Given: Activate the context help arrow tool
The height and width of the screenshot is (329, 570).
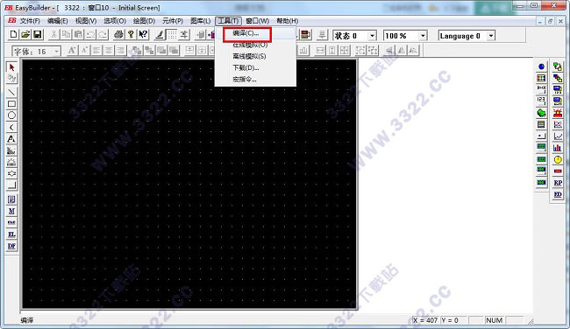Looking at the screenshot, I should (x=143, y=35).
